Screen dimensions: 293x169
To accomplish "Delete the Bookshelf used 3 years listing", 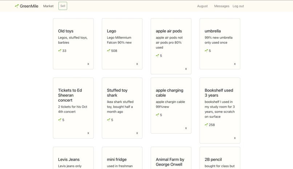I will 235,138.
